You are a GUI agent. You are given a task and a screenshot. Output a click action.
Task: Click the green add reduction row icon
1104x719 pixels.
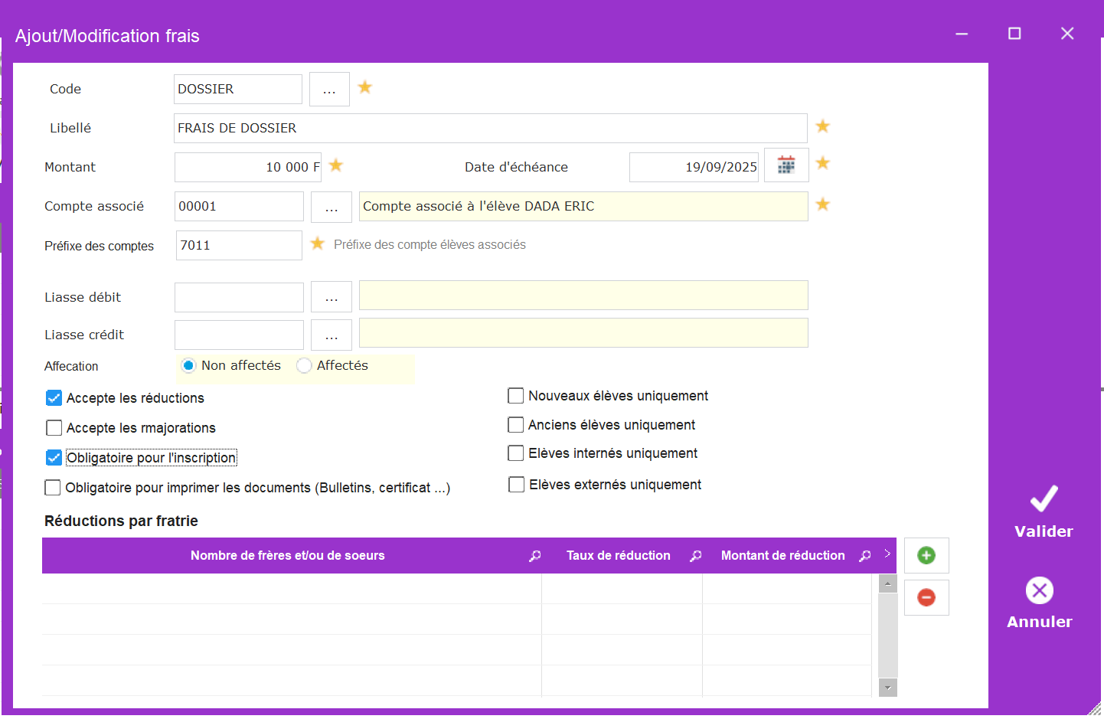pyautogui.click(x=926, y=555)
